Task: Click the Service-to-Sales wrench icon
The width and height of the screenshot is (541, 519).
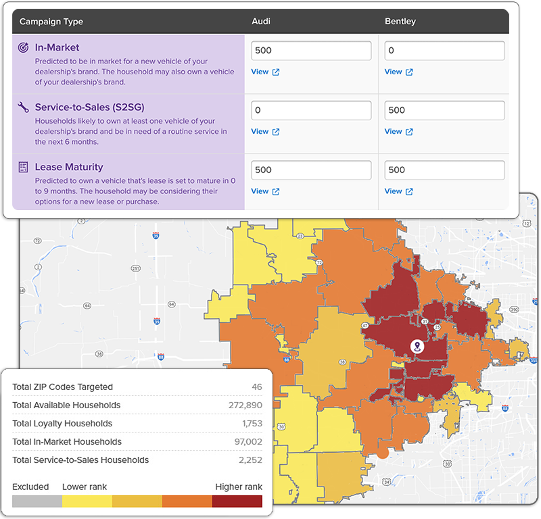Action: 23,107
